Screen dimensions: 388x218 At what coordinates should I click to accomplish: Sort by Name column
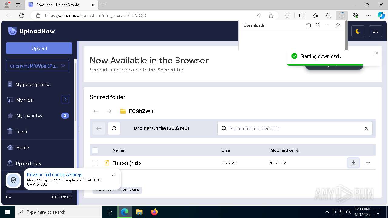(x=118, y=150)
